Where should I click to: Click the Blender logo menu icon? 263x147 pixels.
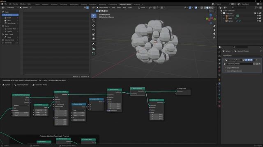[2, 4]
